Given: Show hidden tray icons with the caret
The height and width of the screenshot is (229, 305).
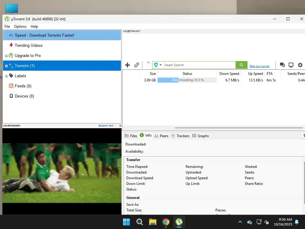Looking at the screenshot, I should pos(240,222).
